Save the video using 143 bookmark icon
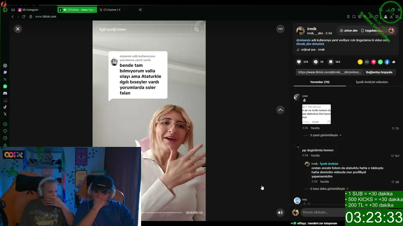403x226 pixels. [331, 62]
